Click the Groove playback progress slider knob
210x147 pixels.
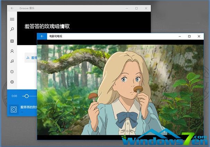tap(27, 96)
